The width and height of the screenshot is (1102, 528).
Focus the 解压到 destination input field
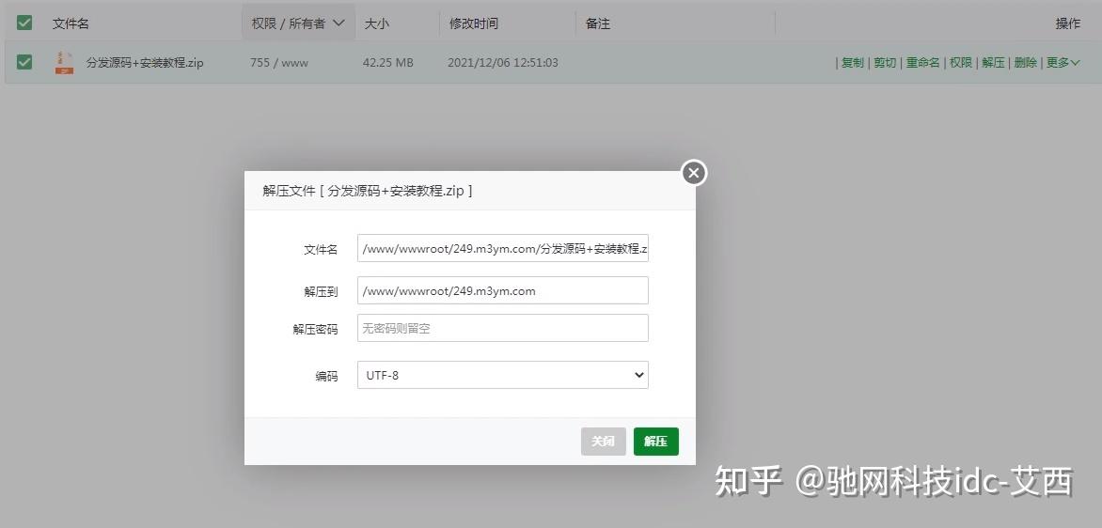click(x=502, y=290)
